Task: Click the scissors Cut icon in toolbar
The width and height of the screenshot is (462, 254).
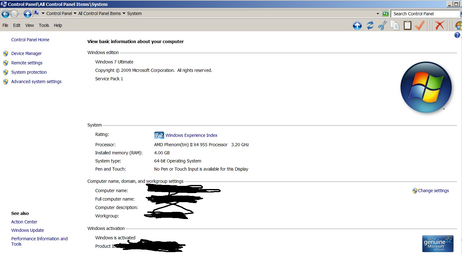Action: [382, 25]
